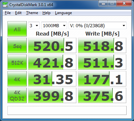Start the Seq sequential test
This screenshot has height=121, width=134.
pyautogui.click(x=17, y=45)
